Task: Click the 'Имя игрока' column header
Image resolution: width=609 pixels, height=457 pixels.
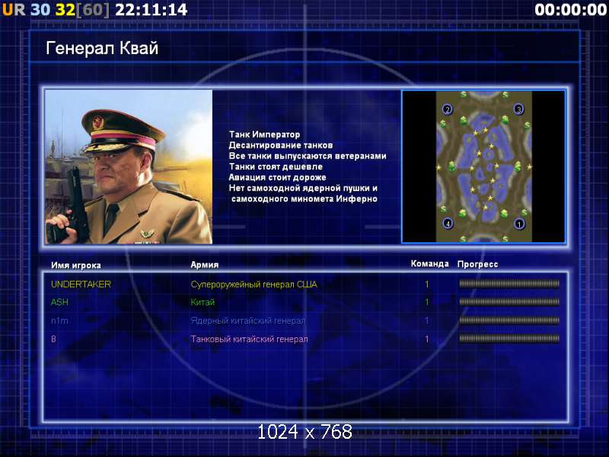Action: coord(75,265)
